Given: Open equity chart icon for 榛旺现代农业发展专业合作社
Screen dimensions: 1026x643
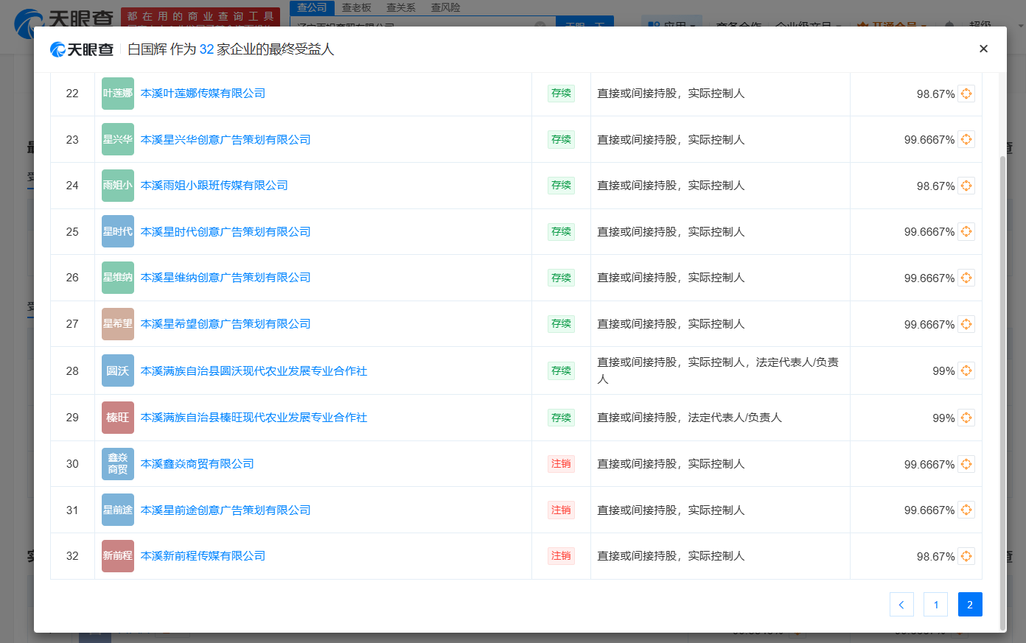Looking at the screenshot, I should pos(966,418).
